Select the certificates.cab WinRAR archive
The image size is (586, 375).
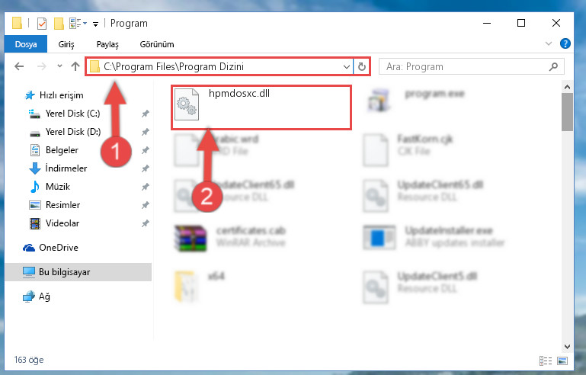pos(230,237)
